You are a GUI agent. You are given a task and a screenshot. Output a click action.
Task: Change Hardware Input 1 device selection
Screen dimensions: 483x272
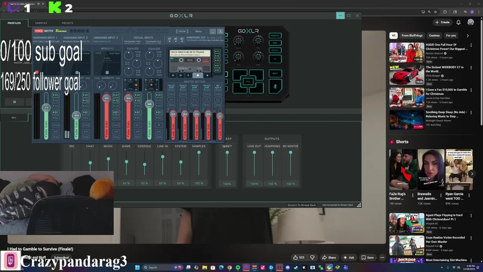(x=47, y=41)
